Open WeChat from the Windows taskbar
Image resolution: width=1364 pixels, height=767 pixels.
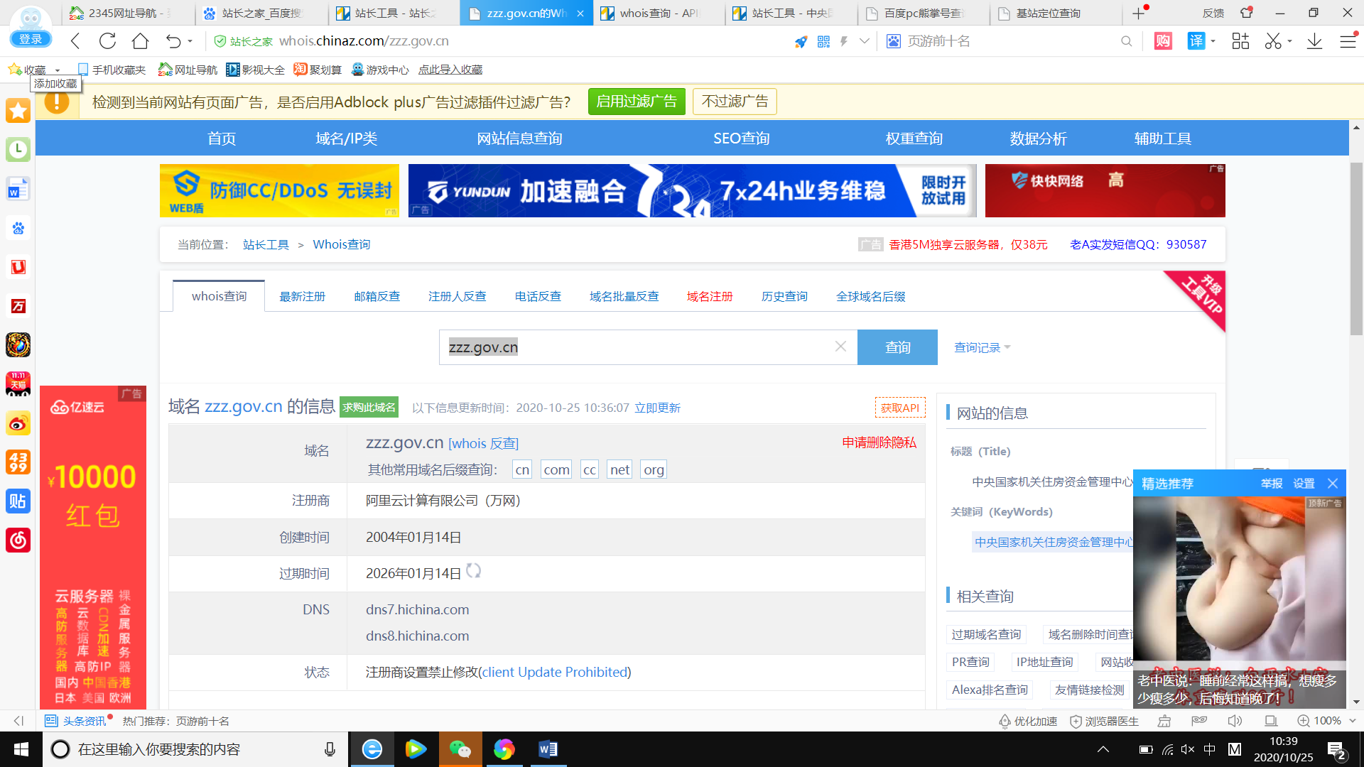click(460, 749)
